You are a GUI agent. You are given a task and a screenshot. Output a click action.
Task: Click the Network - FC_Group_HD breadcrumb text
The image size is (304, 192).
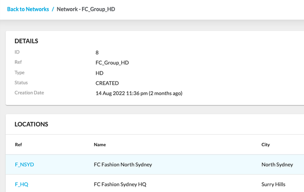click(85, 9)
